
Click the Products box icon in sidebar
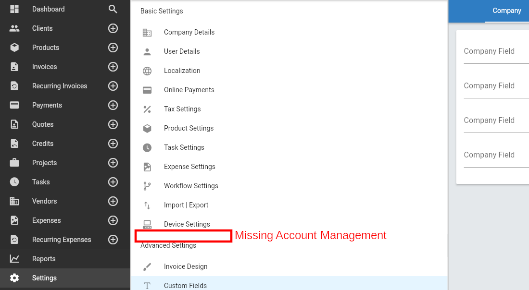pyautogui.click(x=14, y=48)
